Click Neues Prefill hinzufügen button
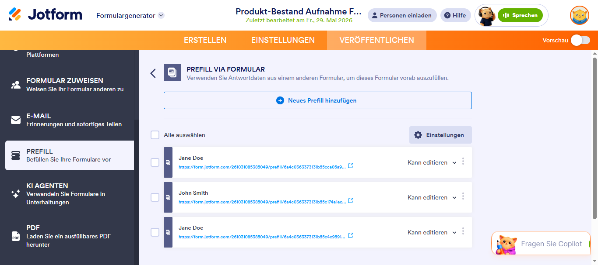 pyautogui.click(x=318, y=100)
